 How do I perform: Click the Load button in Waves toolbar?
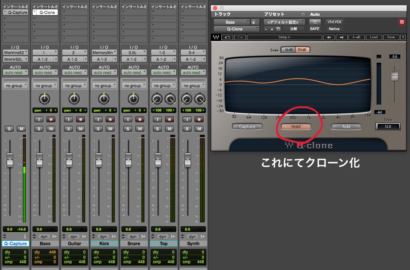click(x=374, y=37)
